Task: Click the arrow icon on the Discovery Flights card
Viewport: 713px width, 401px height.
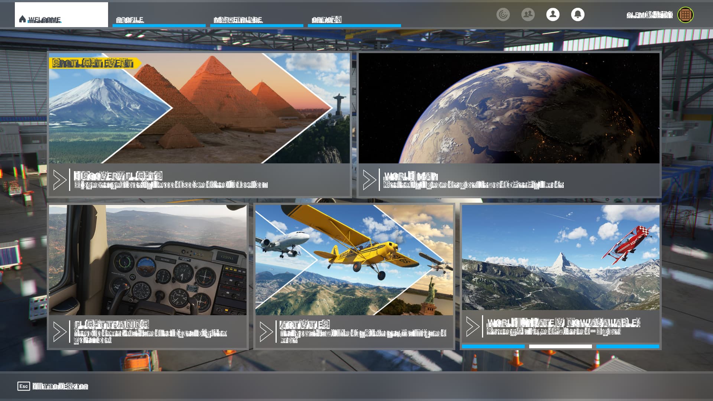Action: click(x=59, y=179)
